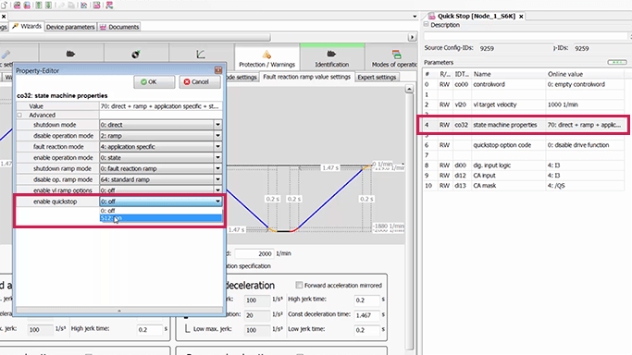The image size is (632, 355).
Task: Close the Quick Stop panel tab
Action: click(521, 16)
